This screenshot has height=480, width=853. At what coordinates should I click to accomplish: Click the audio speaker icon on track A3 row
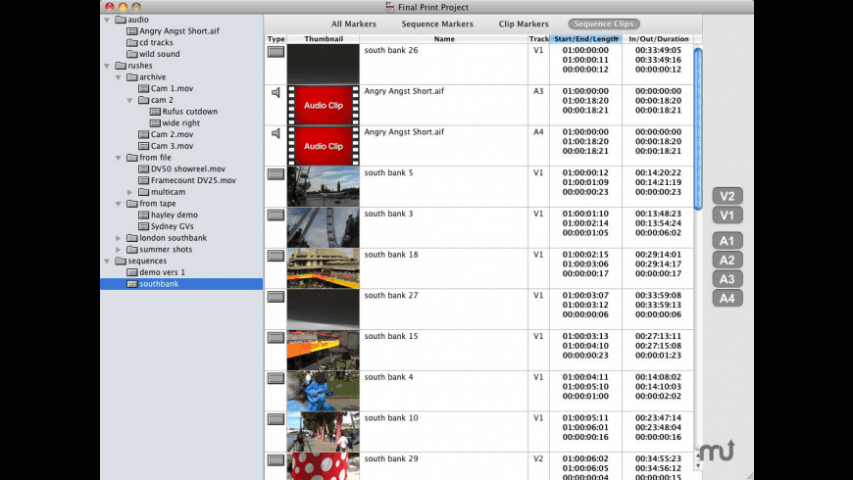click(x=276, y=92)
